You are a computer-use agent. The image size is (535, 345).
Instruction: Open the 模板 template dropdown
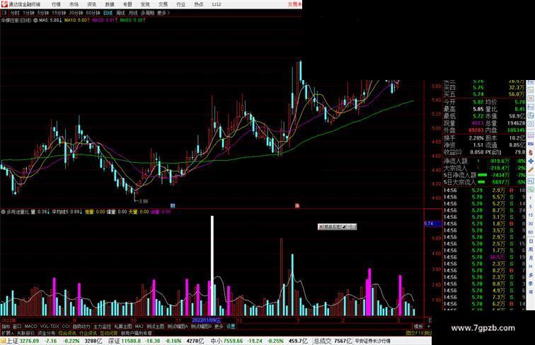(x=418, y=327)
